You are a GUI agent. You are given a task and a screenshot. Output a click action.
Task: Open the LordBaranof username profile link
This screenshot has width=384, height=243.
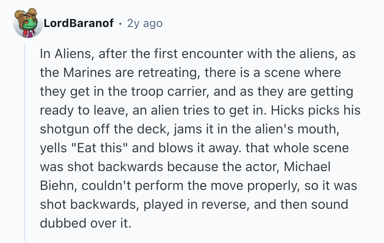coord(79,23)
